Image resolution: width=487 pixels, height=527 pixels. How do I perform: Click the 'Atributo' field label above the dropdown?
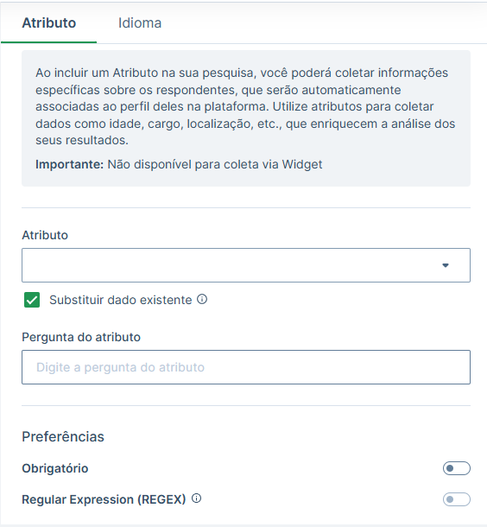tap(45, 235)
